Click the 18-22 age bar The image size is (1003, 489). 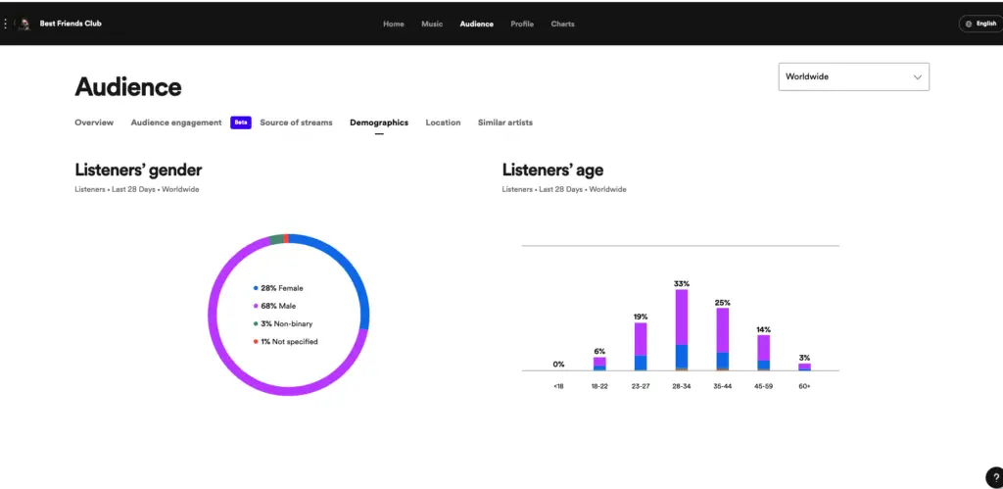[x=599, y=364]
